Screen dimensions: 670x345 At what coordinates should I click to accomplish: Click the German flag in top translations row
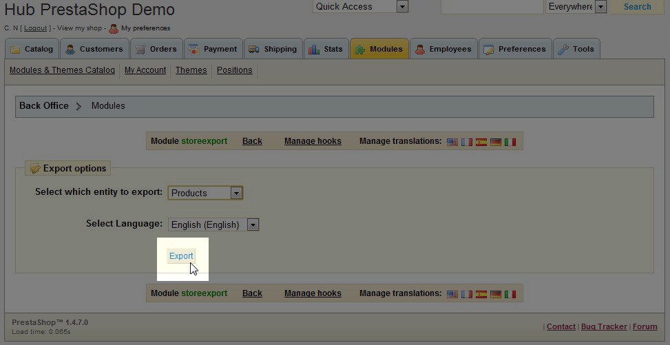point(496,141)
